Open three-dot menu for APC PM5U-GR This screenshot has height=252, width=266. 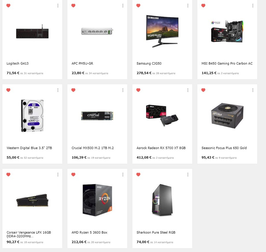coord(123,6)
